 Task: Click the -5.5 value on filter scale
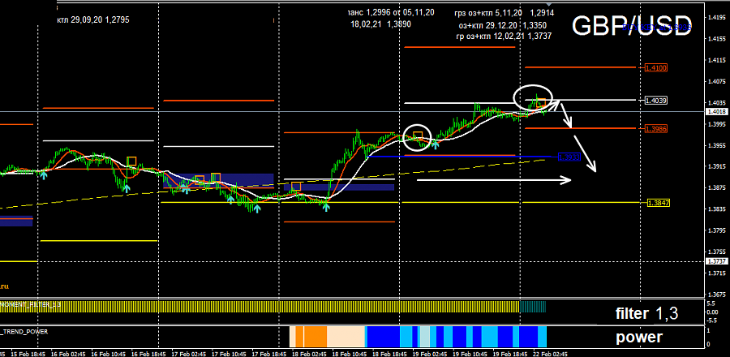pyautogui.click(x=711, y=320)
